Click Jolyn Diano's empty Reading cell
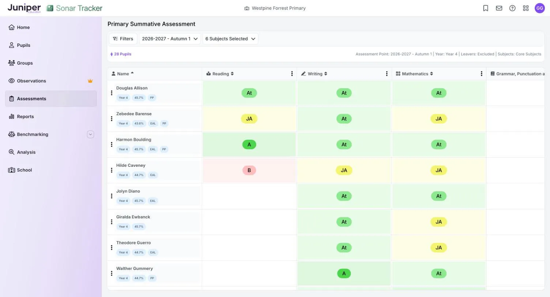Viewport: 550px width, 297px height. click(x=249, y=196)
